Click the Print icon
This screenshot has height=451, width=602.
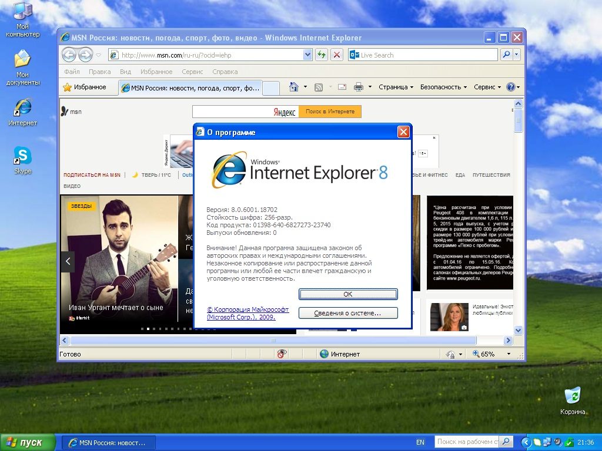tap(358, 87)
